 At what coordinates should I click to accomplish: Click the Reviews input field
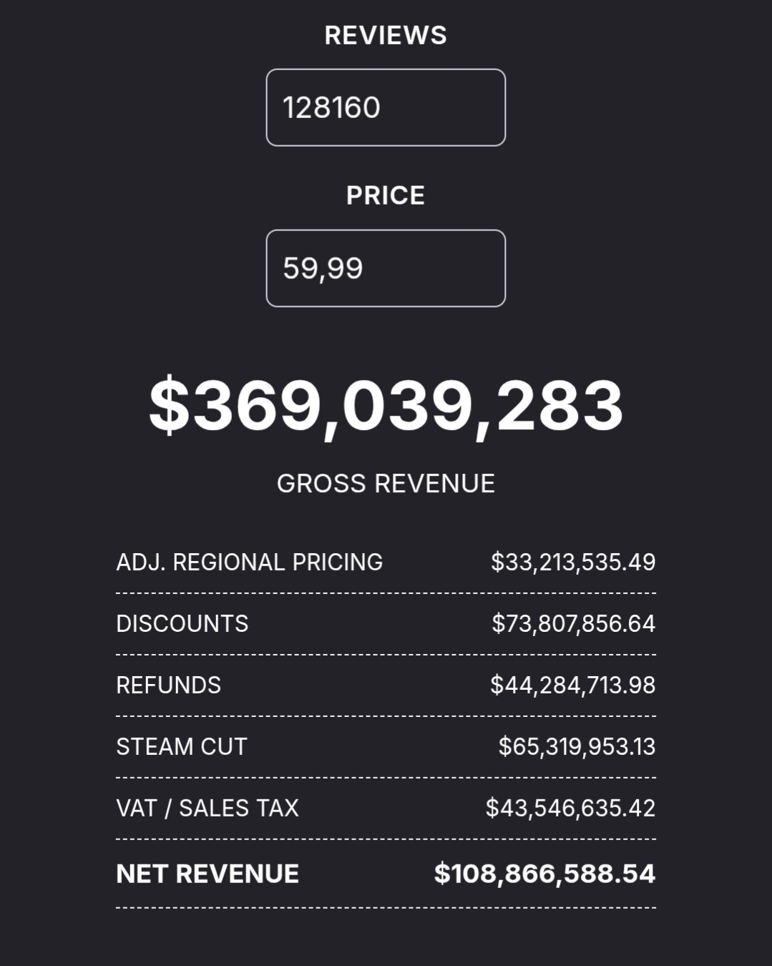point(386,107)
